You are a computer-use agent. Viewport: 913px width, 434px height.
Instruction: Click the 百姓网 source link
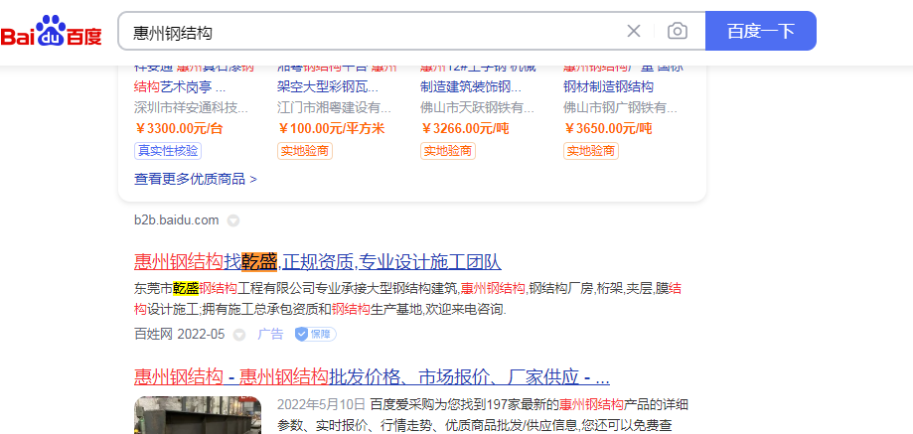[153, 335]
